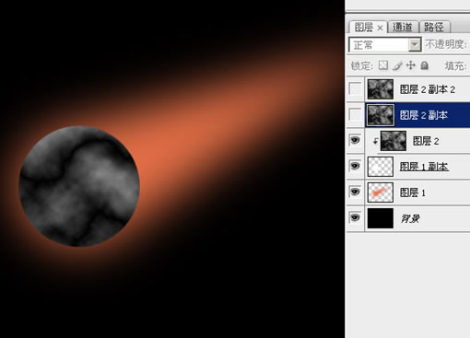Show the 图层 2 副本 2 layer

pos(355,89)
